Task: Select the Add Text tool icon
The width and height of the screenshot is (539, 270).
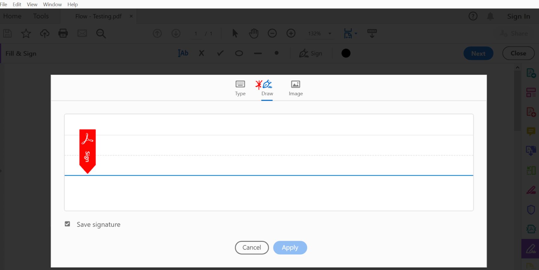Action: pyautogui.click(x=183, y=53)
